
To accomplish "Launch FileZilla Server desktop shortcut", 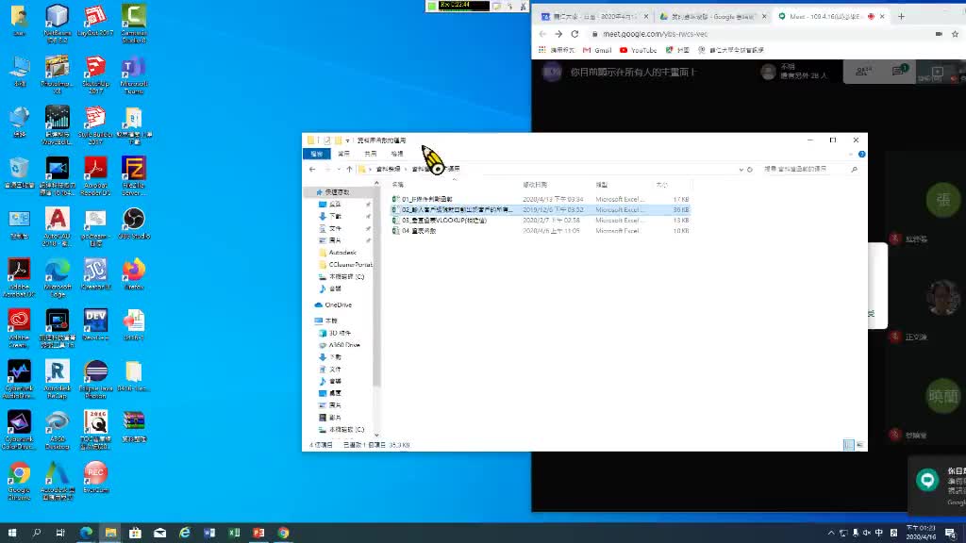I will pyautogui.click(x=134, y=176).
